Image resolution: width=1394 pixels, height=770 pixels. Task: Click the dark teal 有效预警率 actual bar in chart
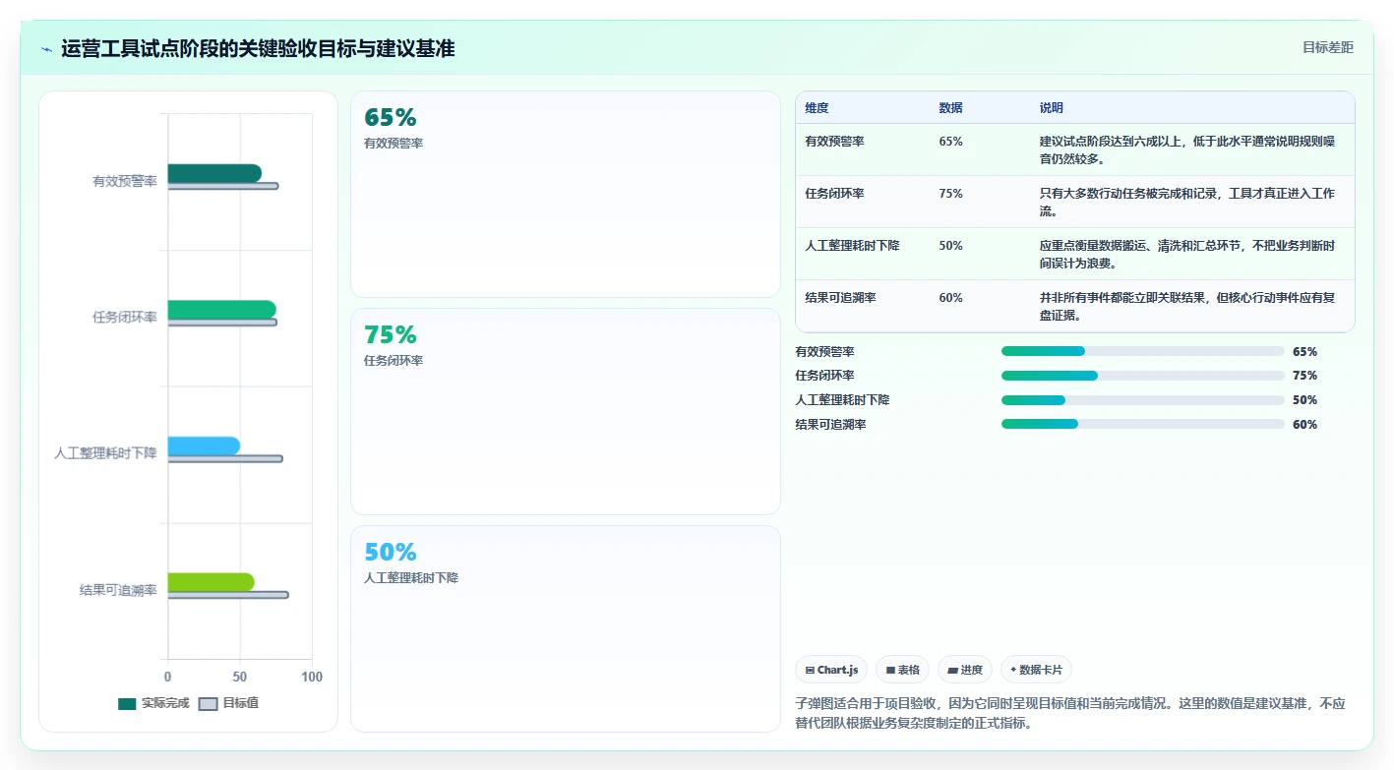[x=214, y=173]
